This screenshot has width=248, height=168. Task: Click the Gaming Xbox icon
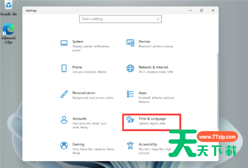coord(64,145)
